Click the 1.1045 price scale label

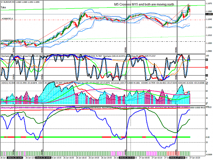tap(209, 19)
